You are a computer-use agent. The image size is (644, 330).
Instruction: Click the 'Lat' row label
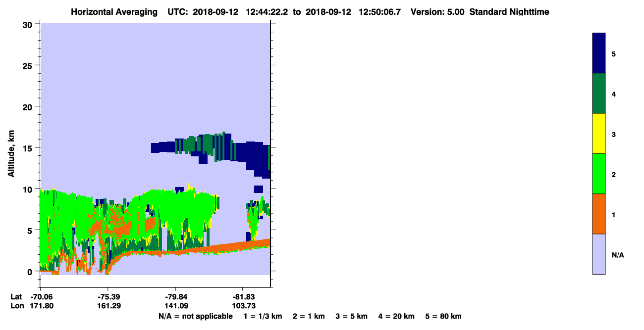16,297
